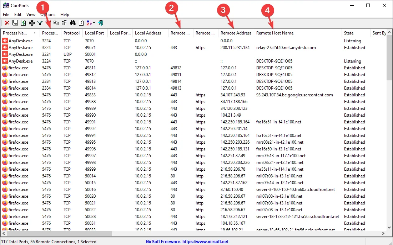Select 93.243.107.34.bc.googleusercontent.com host cell
This screenshot has width=393, height=245.
(294, 95)
